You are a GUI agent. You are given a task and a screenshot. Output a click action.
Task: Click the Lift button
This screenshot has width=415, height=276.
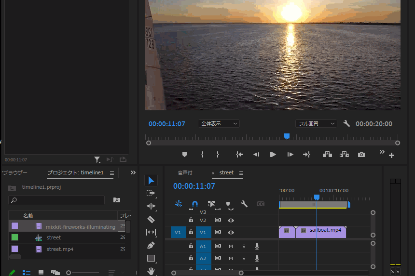click(327, 155)
